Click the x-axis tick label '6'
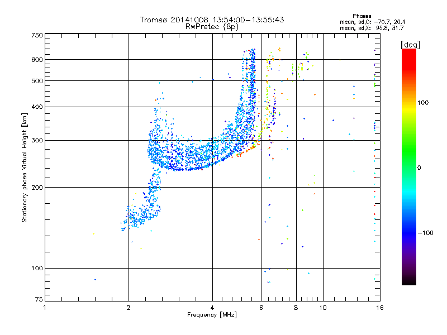This screenshot has width=447, height=335. click(261, 308)
